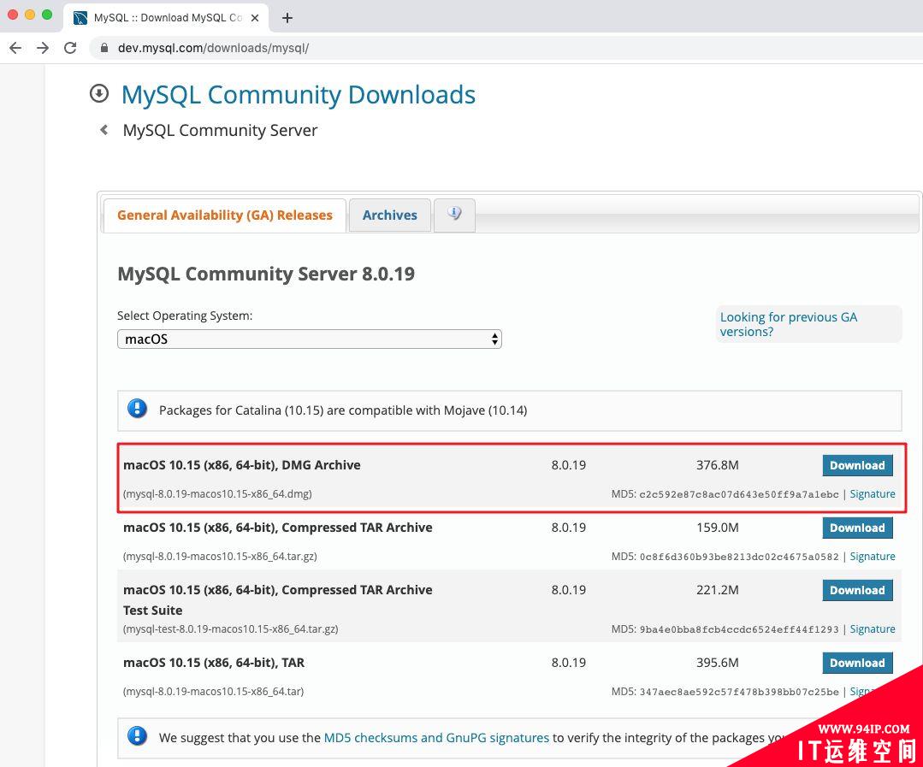This screenshot has height=767, width=923.
Task: Click the 395.6M size value
Action: [x=717, y=663]
